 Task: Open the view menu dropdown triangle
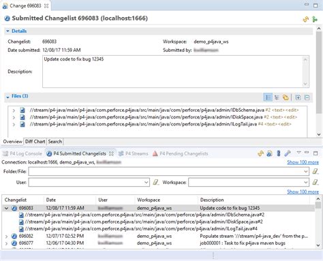click(x=298, y=153)
